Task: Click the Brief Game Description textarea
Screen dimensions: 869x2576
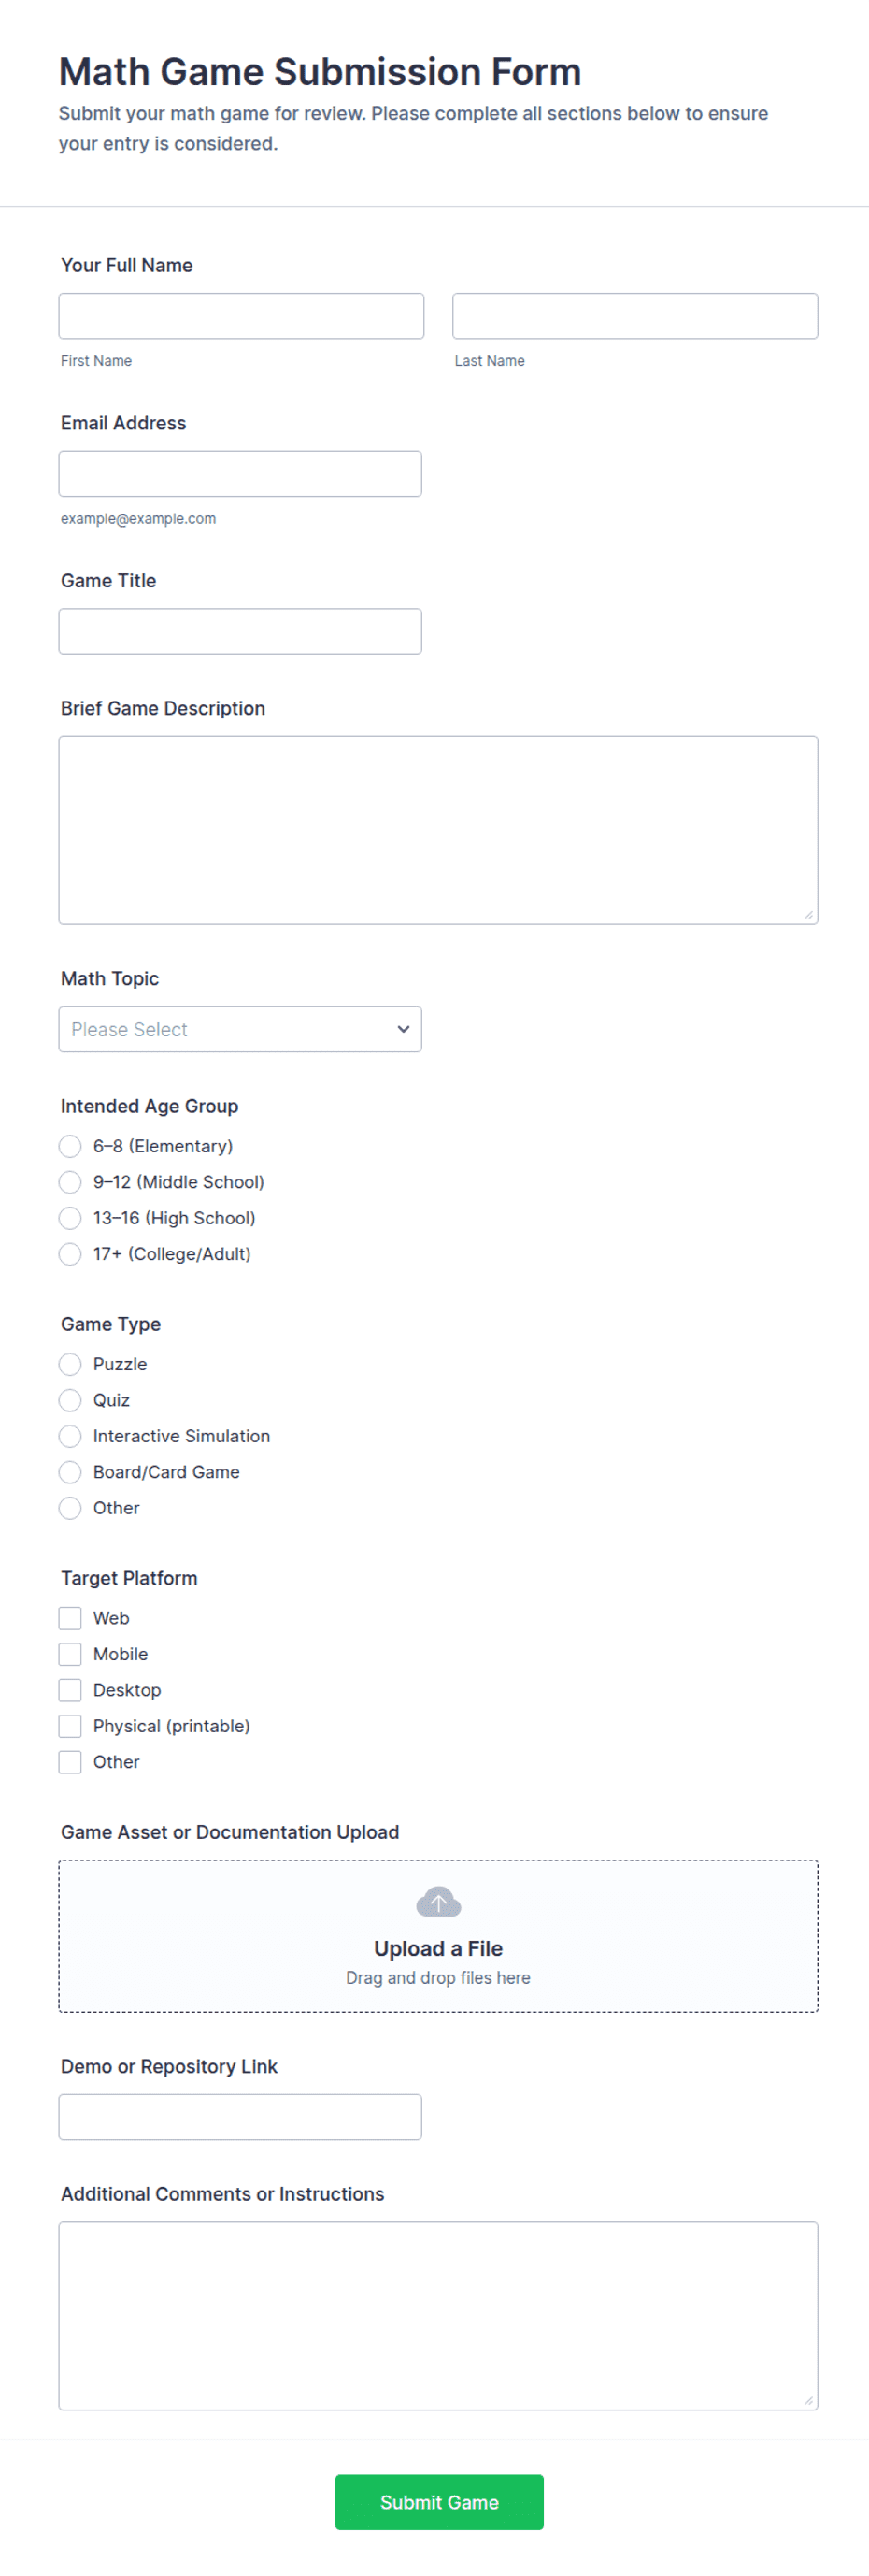Action: 438,830
